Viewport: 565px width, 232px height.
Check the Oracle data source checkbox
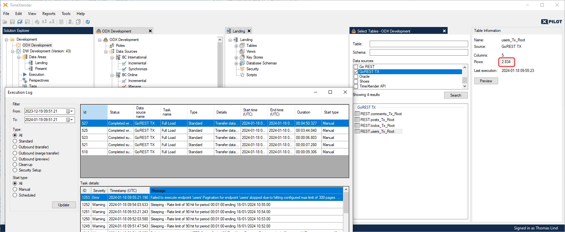(x=356, y=77)
